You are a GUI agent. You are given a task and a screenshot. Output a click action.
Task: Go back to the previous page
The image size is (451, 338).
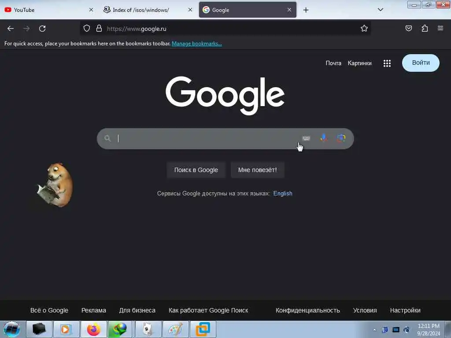pyautogui.click(x=11, y=29)
